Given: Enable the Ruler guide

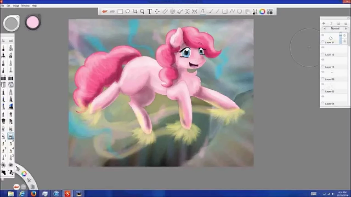Looking at the screenshot, I should tap(165, 11).
